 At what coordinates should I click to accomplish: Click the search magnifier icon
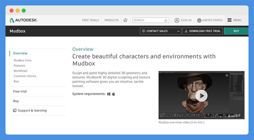click(166, 21)
